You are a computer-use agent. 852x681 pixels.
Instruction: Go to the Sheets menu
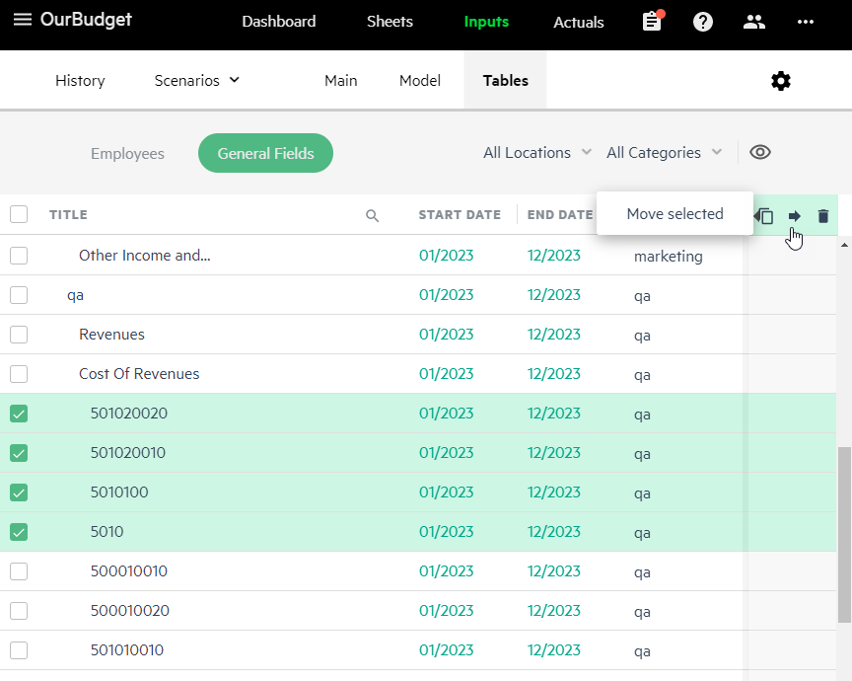(390, 22)
